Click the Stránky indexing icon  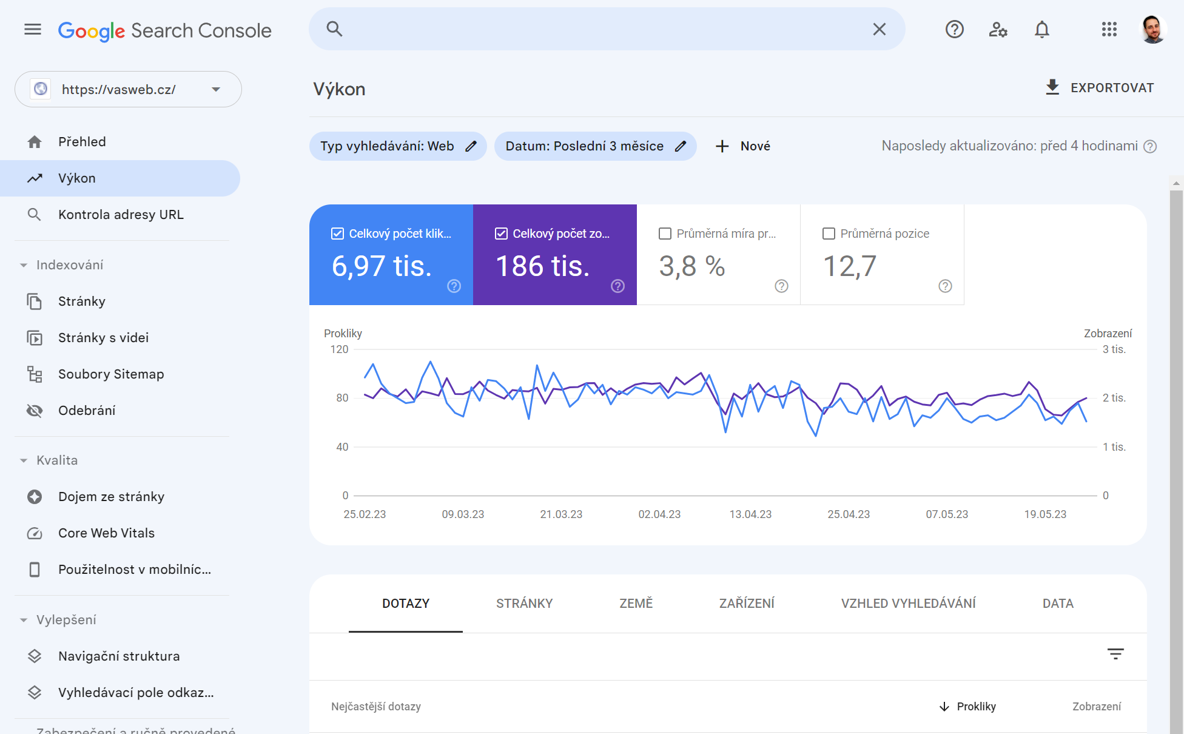pyautogui.click(x=34, y=301)
